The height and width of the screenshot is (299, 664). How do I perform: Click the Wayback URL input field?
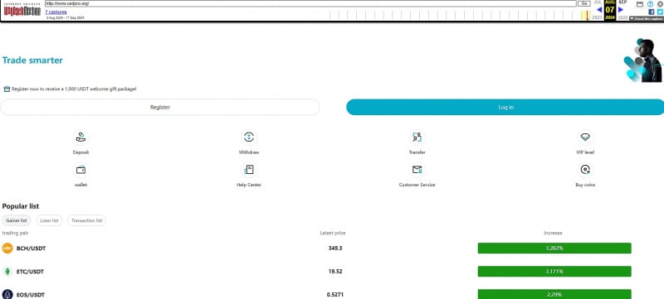coord(310,3)
